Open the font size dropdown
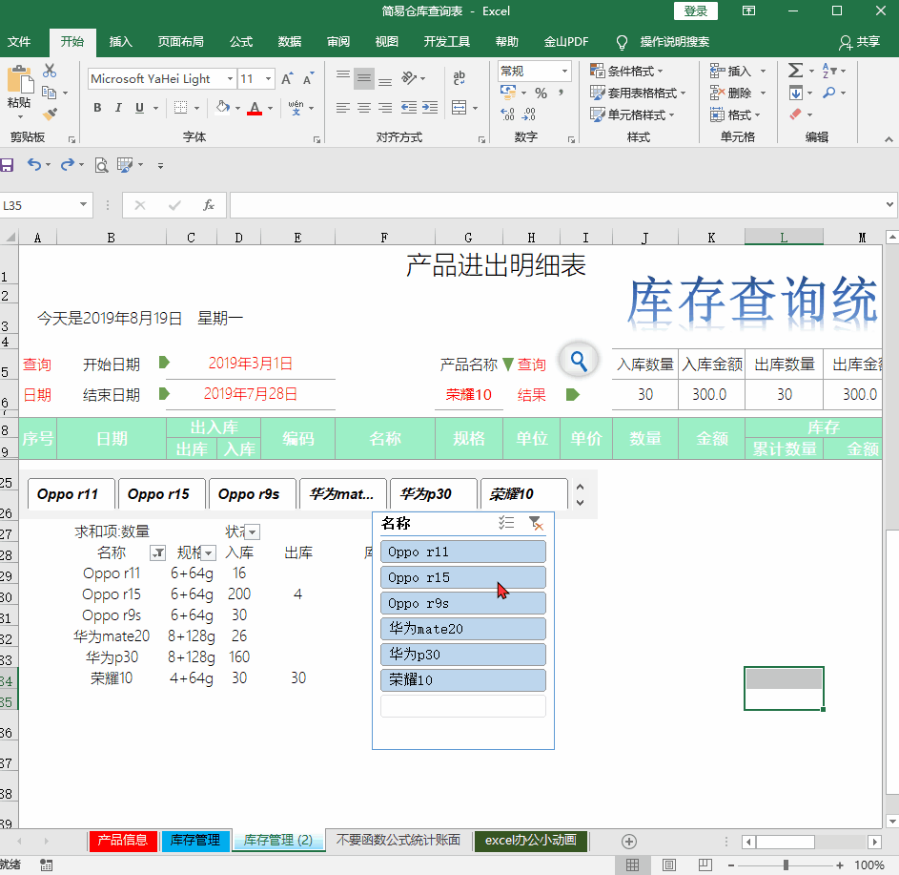The image size is (899, 875). (268, 78)
